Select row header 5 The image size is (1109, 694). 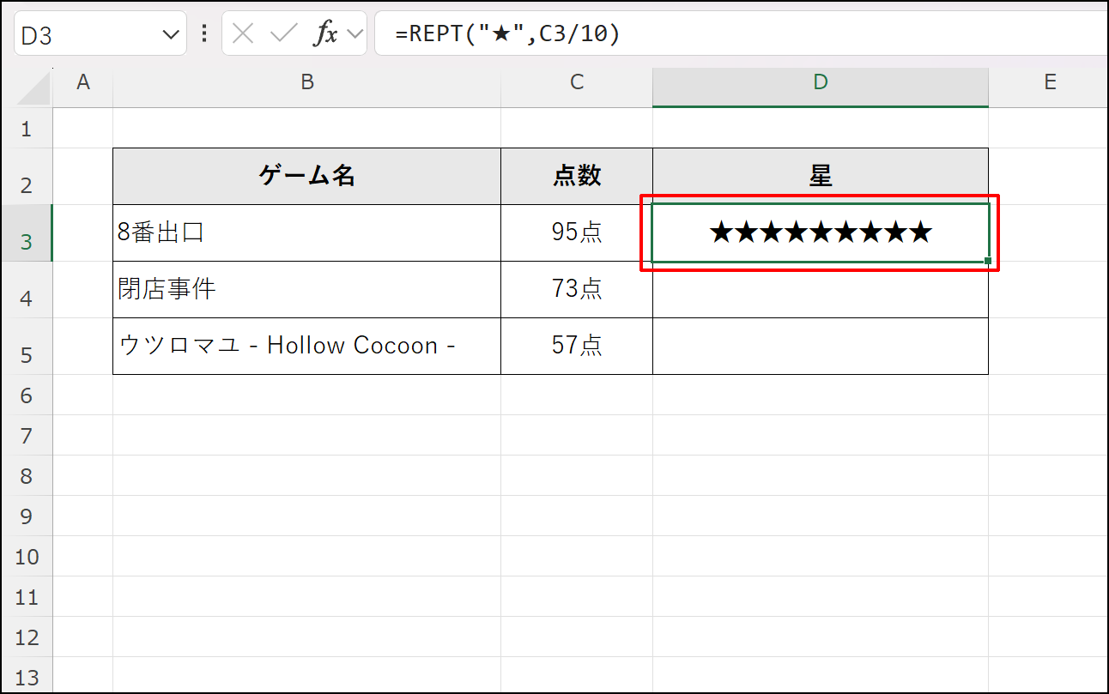[x=28, y=346]
